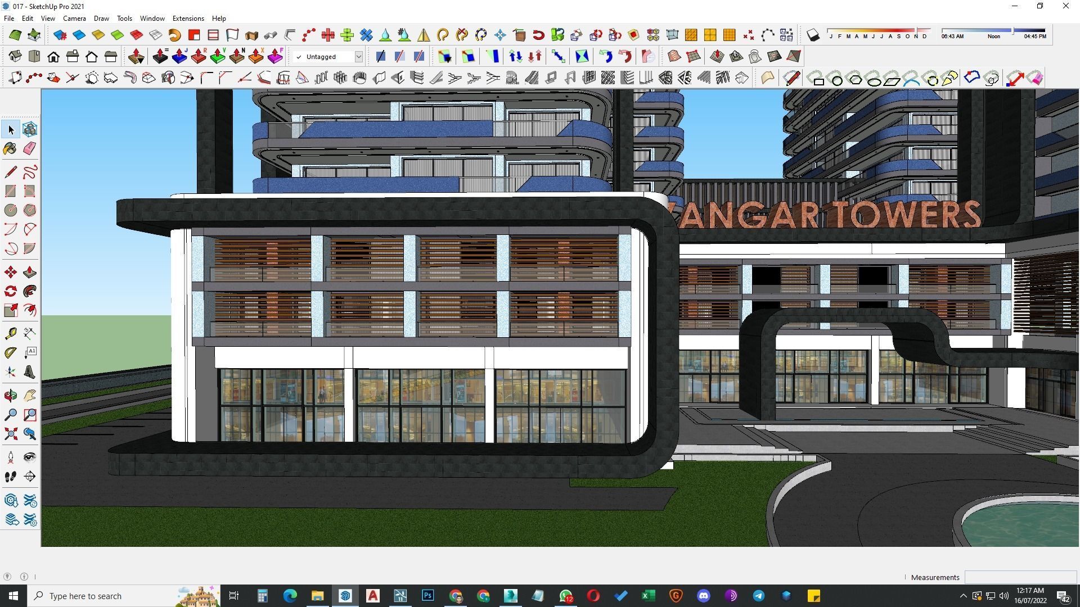1080x607 pixels.
Task: Open File Explorer from taskbar
Action: [317, 596]
